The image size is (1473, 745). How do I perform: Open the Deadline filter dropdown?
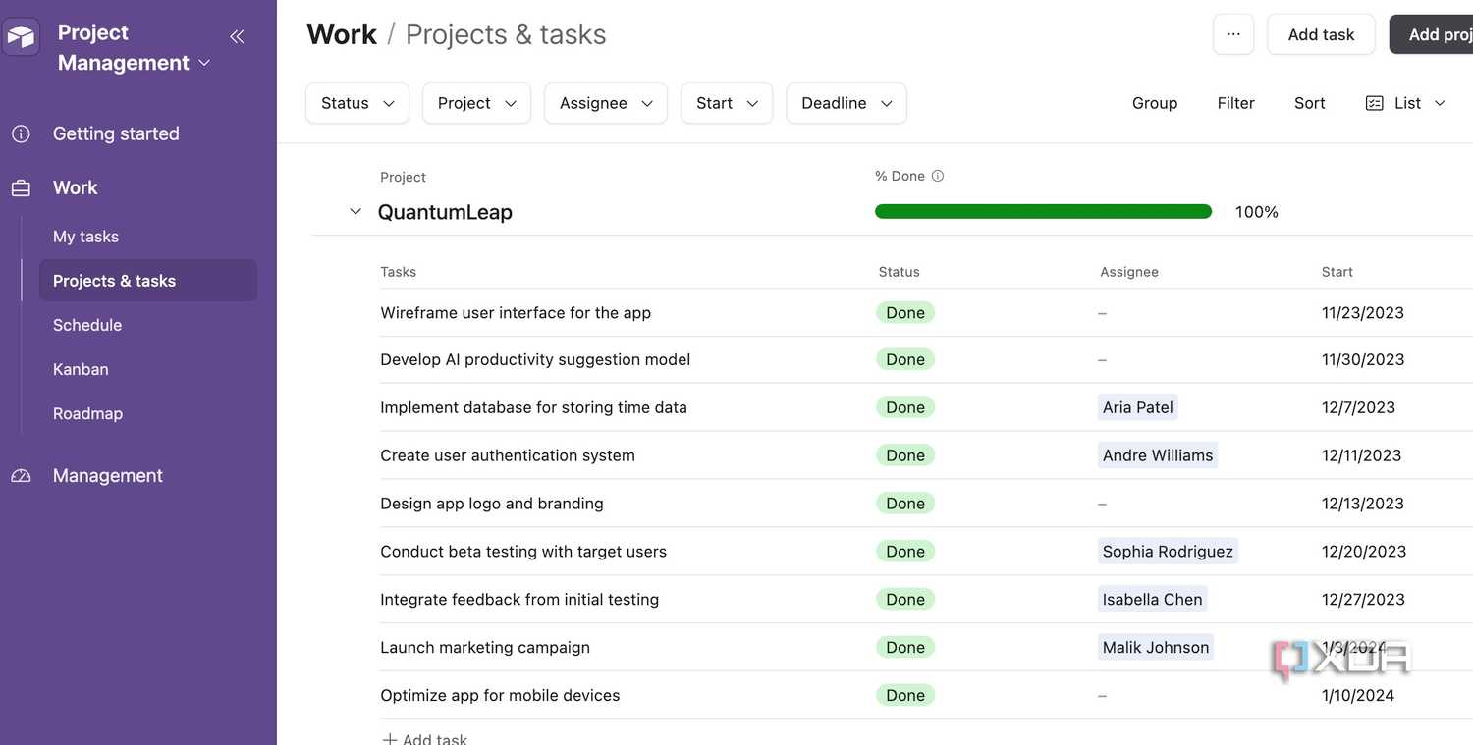tap(846, 103)
